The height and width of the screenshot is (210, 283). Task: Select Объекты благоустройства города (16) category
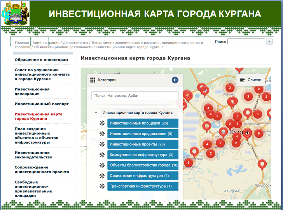pos(142,165)
